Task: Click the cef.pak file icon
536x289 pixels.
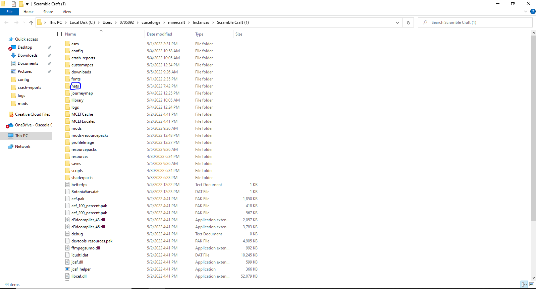Action: click(67, 199)
